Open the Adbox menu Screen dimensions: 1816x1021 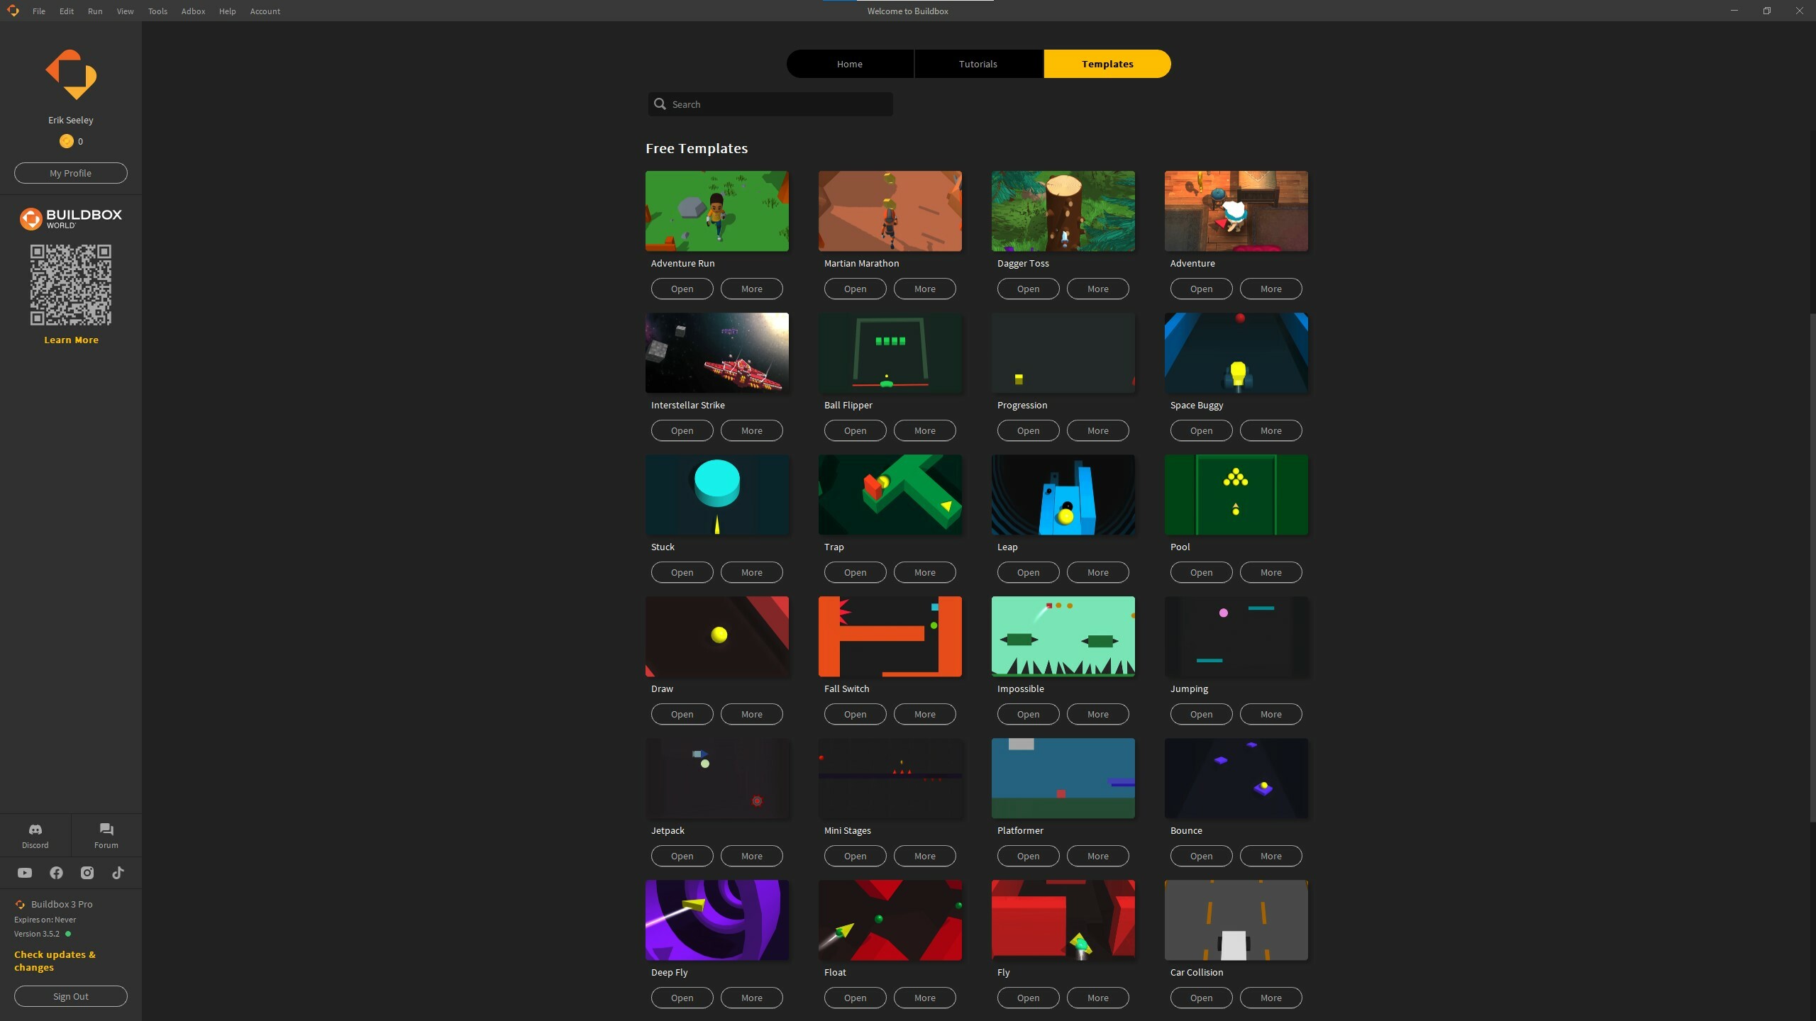[x=192, y=11]
